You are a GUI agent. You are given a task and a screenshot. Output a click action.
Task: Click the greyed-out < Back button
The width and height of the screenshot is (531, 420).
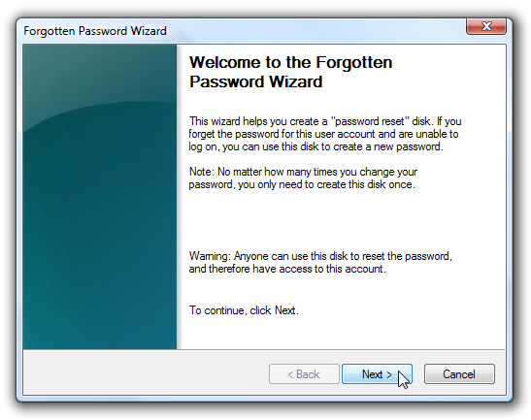tap(304, 374)
